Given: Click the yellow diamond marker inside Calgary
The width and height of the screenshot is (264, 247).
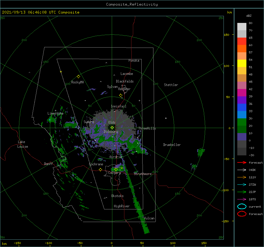Looking at the screenshot, I should [x=116, y=169].
